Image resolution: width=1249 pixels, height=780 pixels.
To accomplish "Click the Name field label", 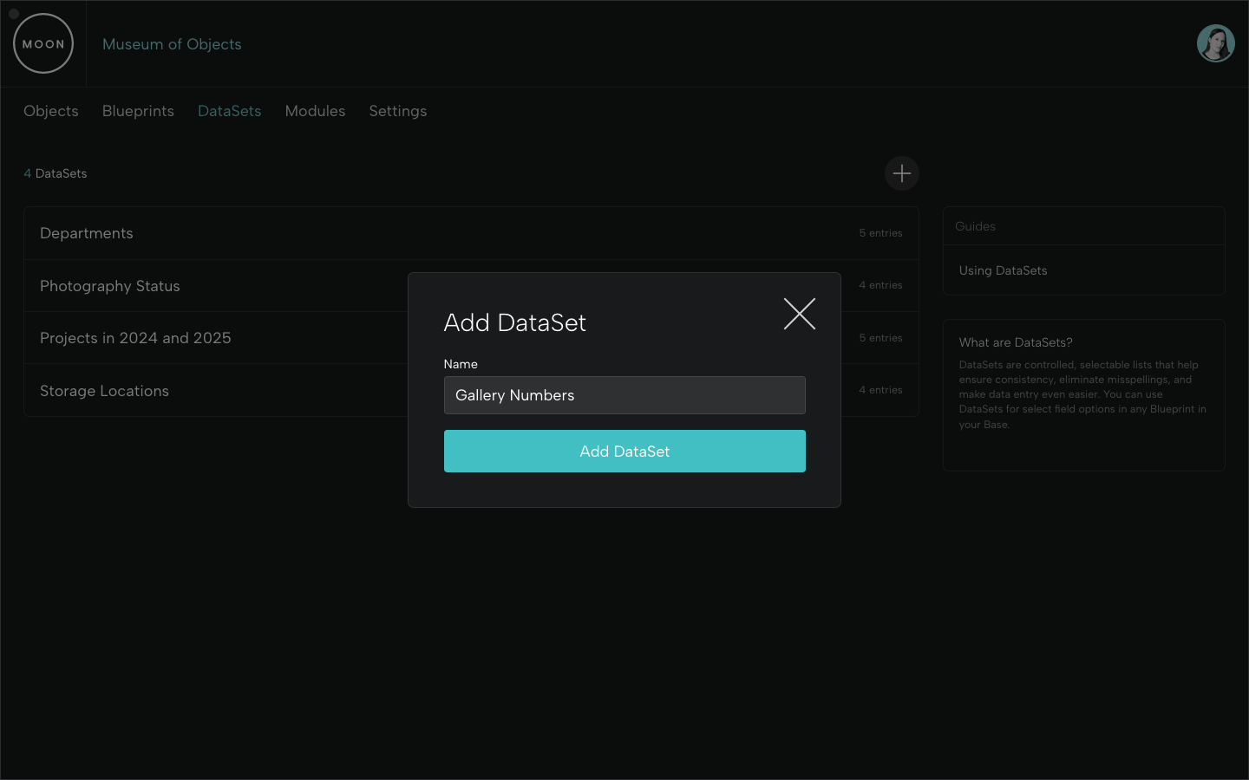I will 461,364.
